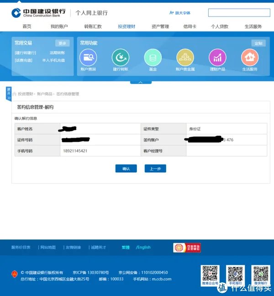Expand the left side 展开 panel tab
This screenshot has height=296, width=274.
pos(9,94)
